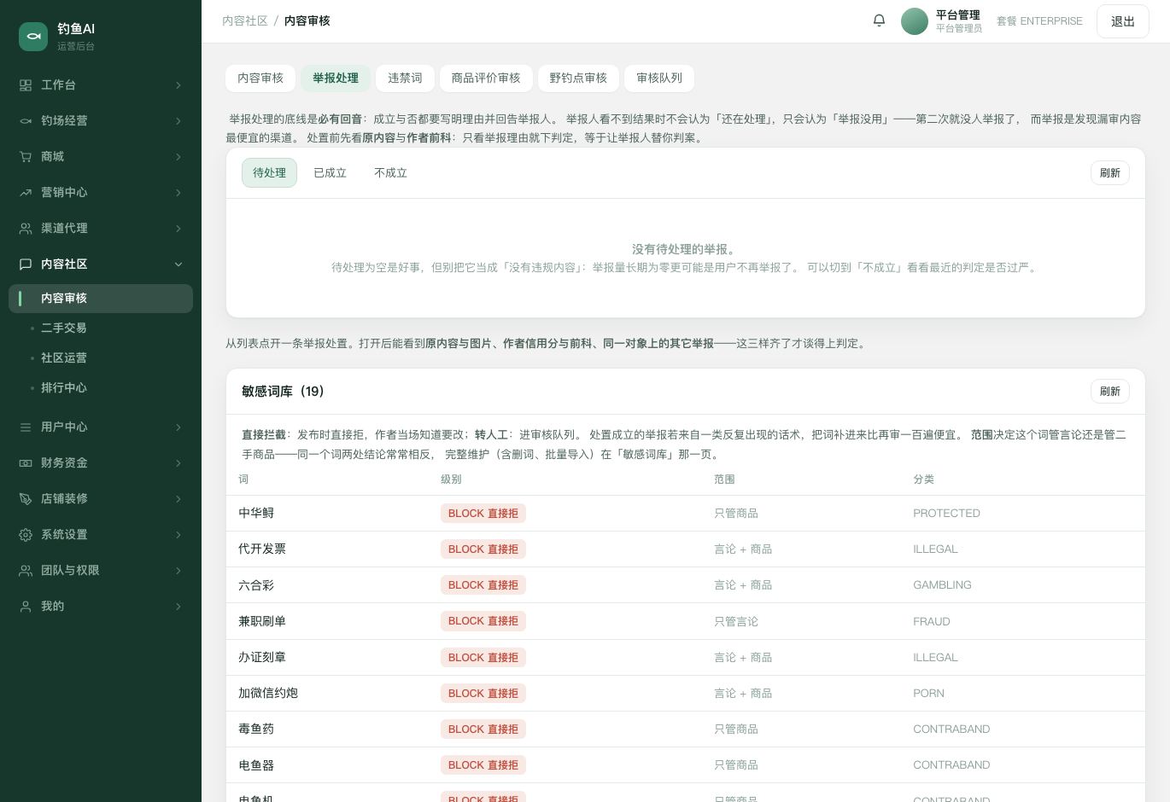The image size is (1170, 802).
Task: Select the 待处理 filter tab
Action: pyautogui.click(x=269, y=173)
